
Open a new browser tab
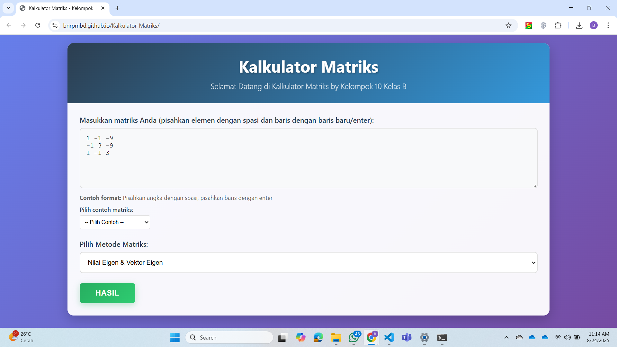click(x=118, y=8)
